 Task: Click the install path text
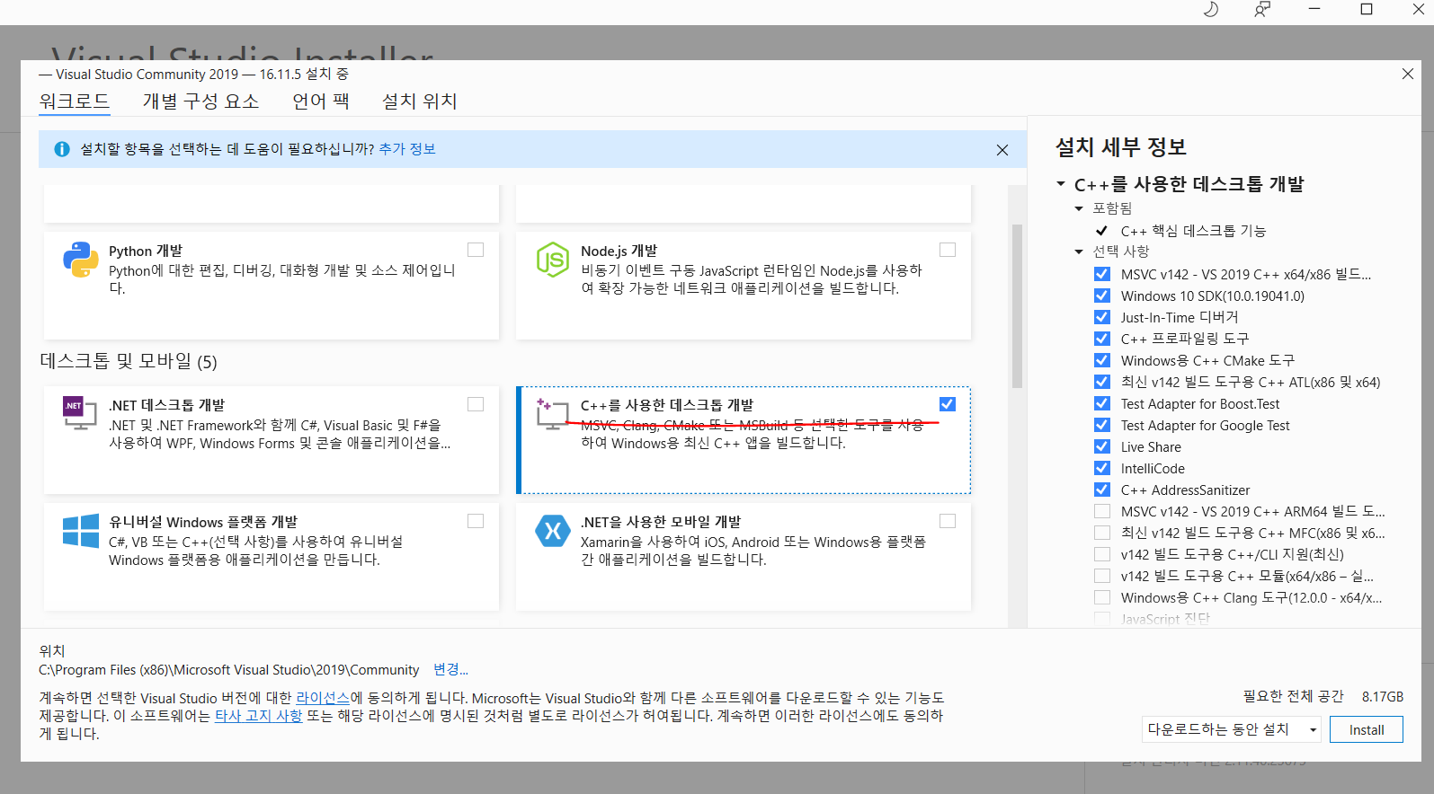(x=229, y=670)
